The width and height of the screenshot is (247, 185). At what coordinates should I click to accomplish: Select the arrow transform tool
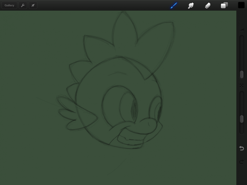33,5
